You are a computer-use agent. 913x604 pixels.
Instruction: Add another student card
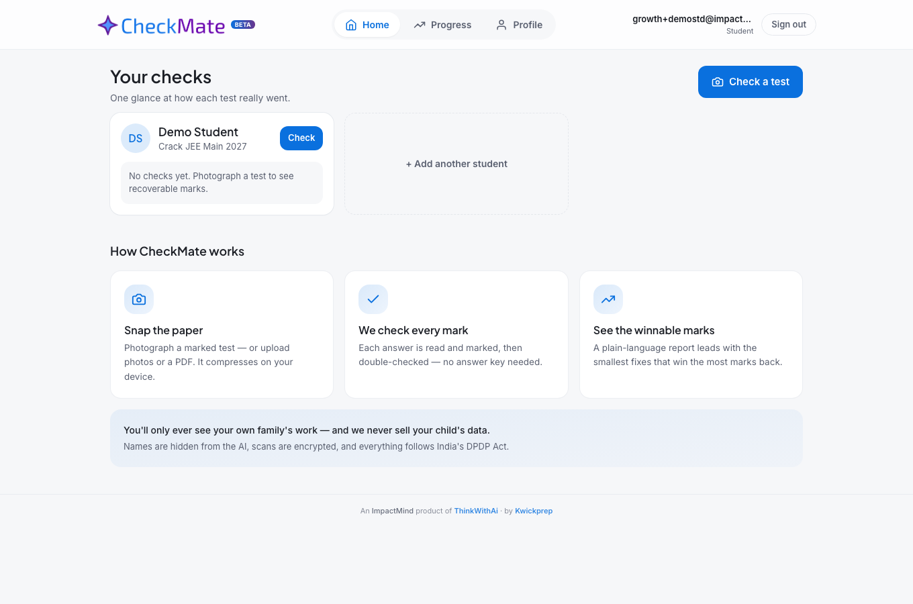(x=456, y=164)
